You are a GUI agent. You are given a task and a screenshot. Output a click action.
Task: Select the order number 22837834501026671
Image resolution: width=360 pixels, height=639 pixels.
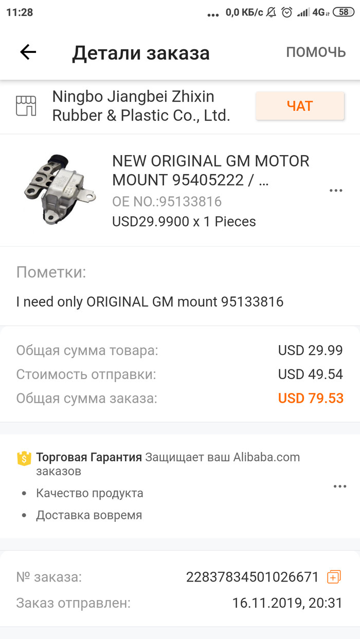click(x=253, y=577)
